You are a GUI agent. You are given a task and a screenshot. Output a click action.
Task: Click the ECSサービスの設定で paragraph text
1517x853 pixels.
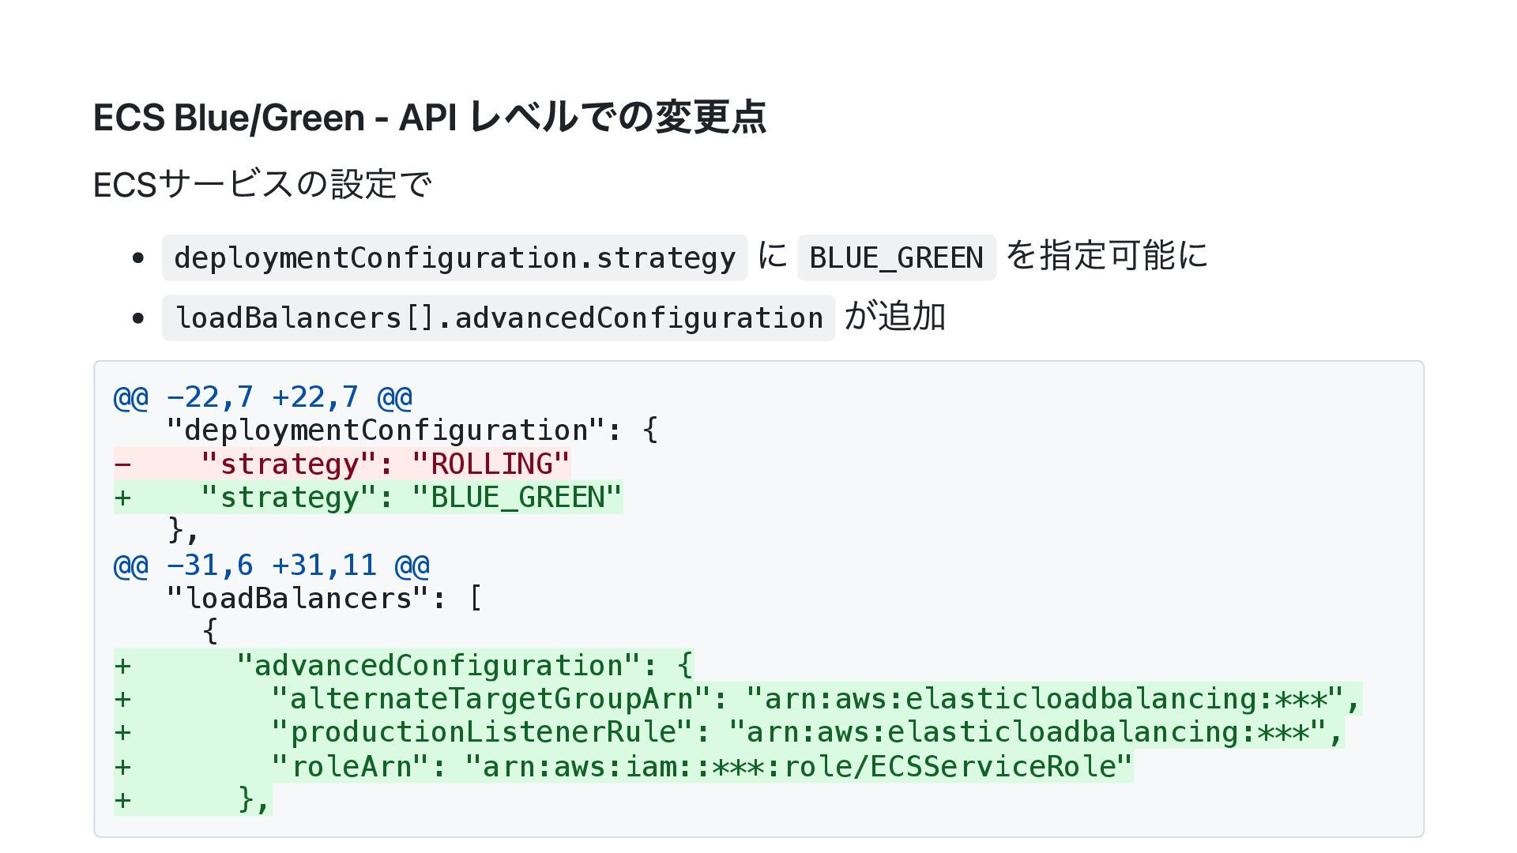262,185
